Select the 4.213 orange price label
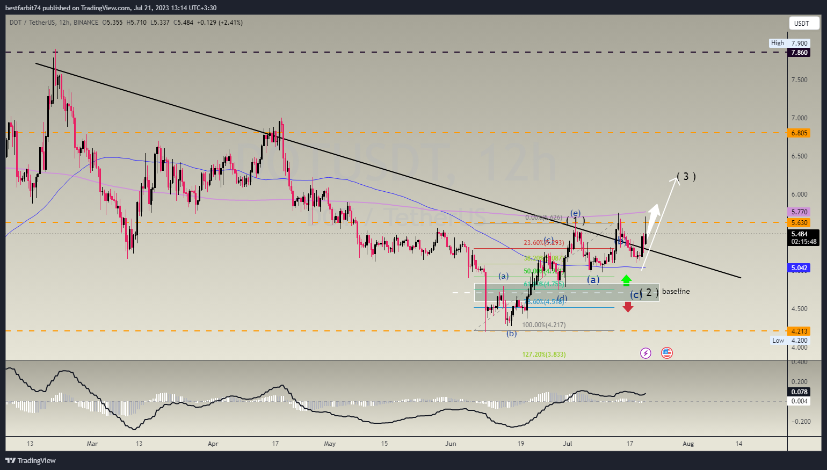The height and width of the screenshot is (470, 827). point(799,331)
